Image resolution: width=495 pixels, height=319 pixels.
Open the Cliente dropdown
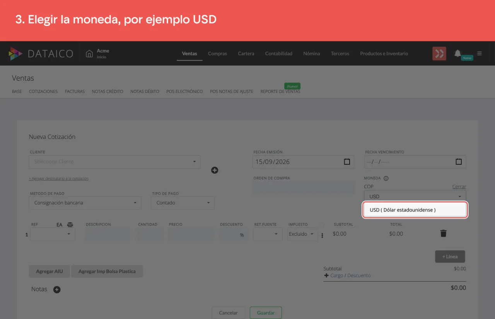[115, 162]
